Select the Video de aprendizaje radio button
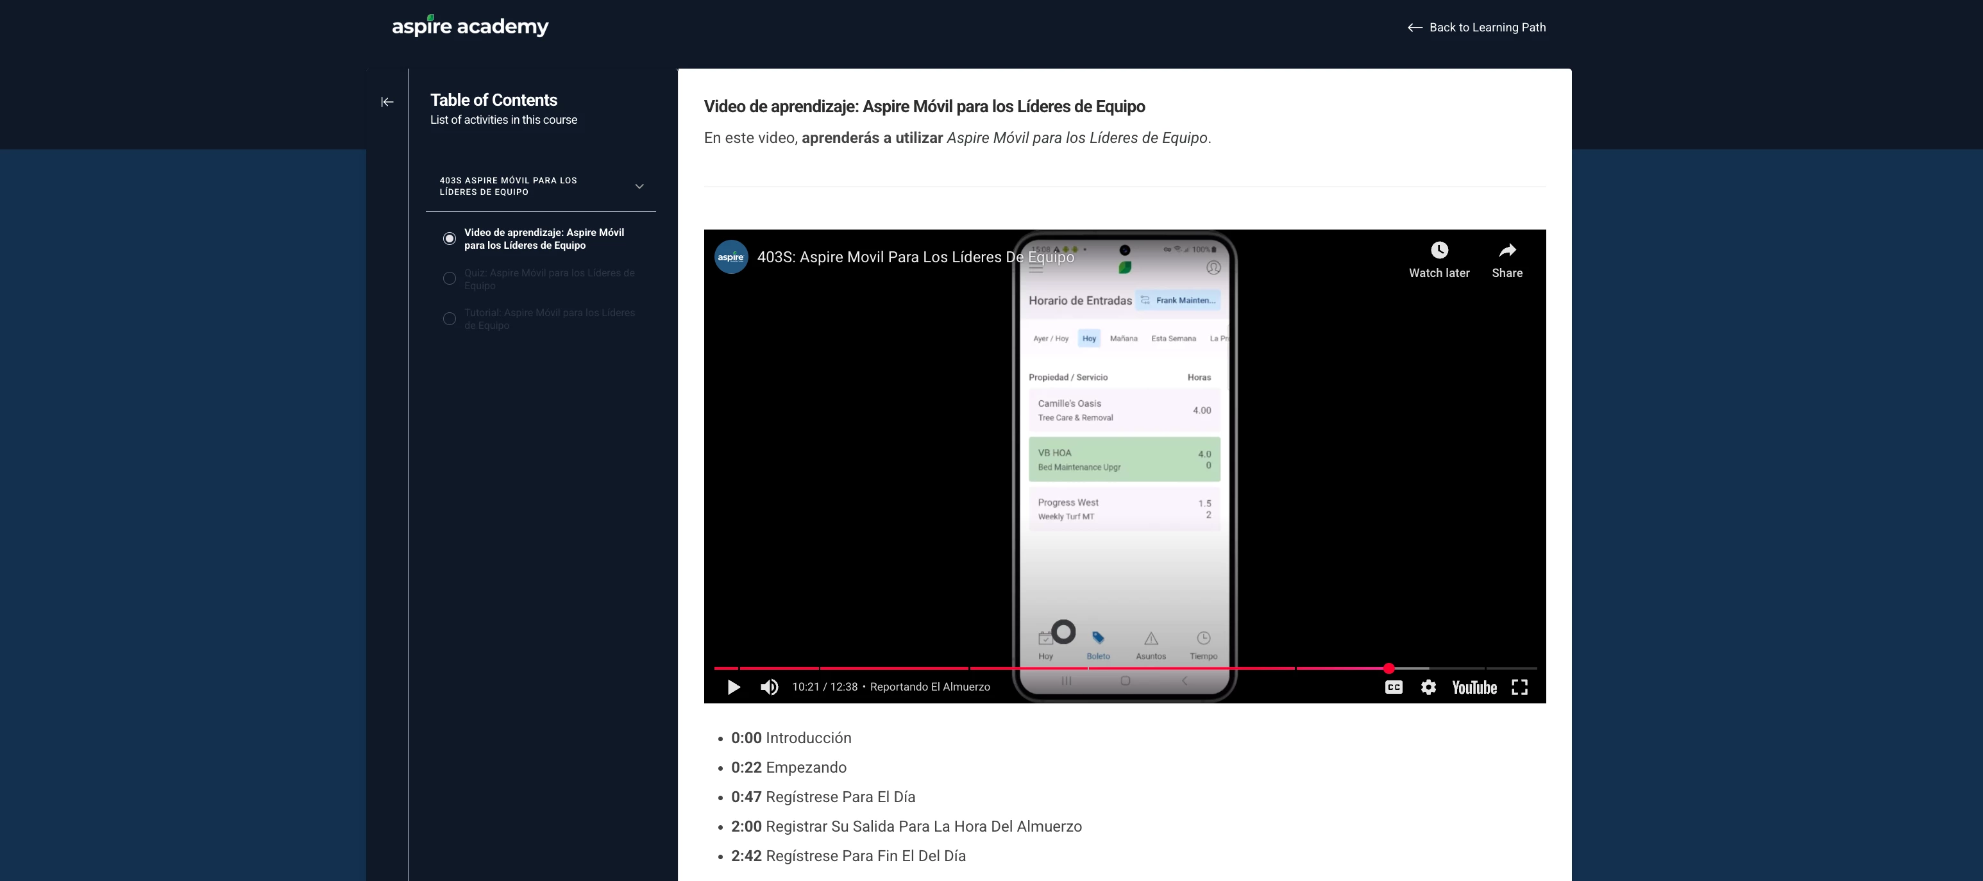The height and width of the screenshot is (881, 1983). [450, 239]
